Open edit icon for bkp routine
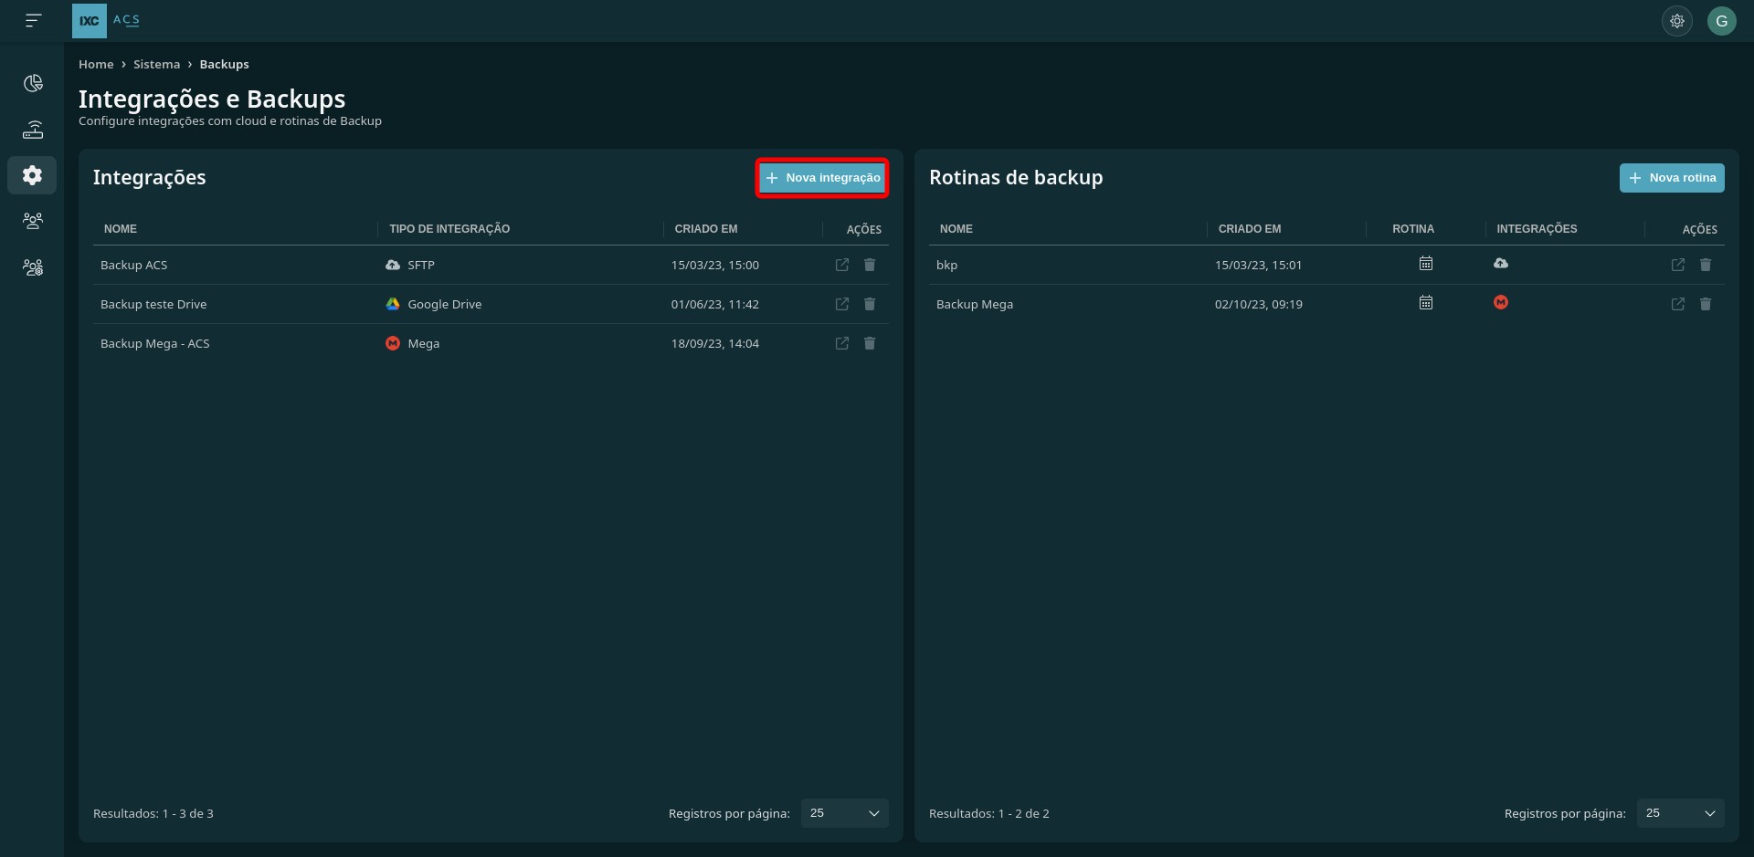The image size is (1754, 857). (1678, 265)
